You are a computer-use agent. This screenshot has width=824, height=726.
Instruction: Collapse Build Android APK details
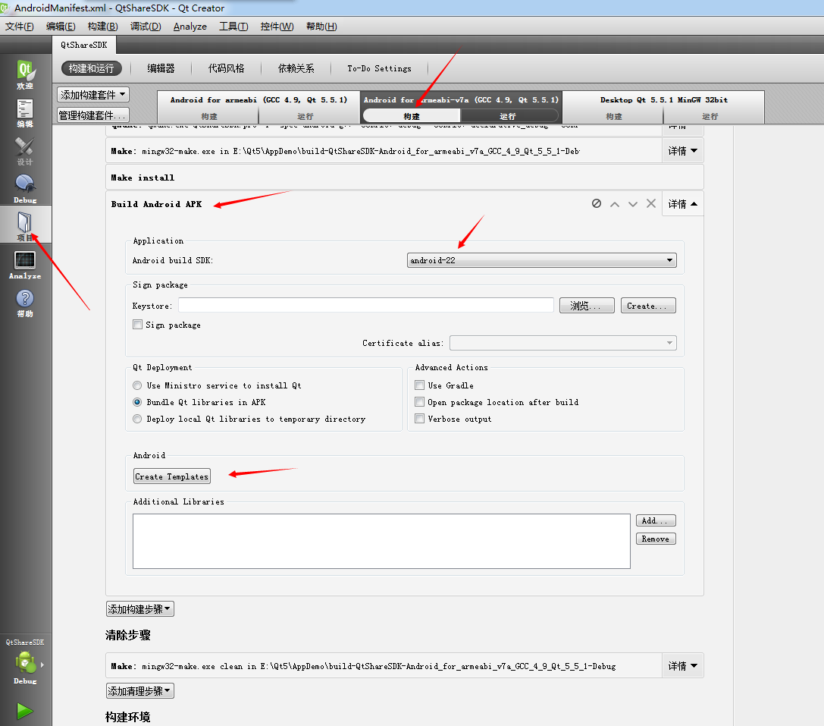(683, 203)
